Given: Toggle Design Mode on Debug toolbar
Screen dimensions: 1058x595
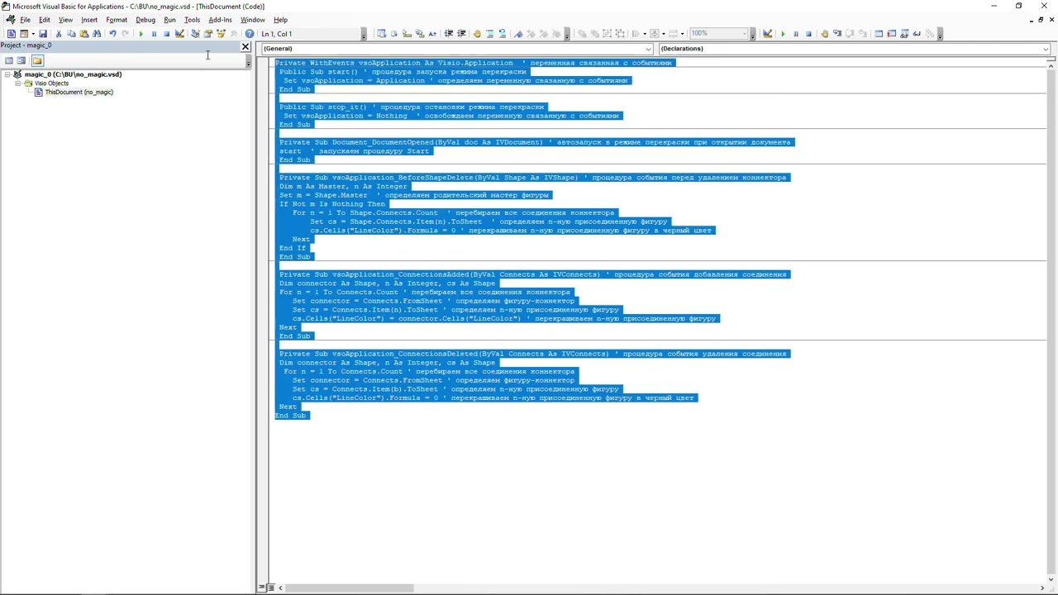Looking at the screenshot, I should 767,34.
